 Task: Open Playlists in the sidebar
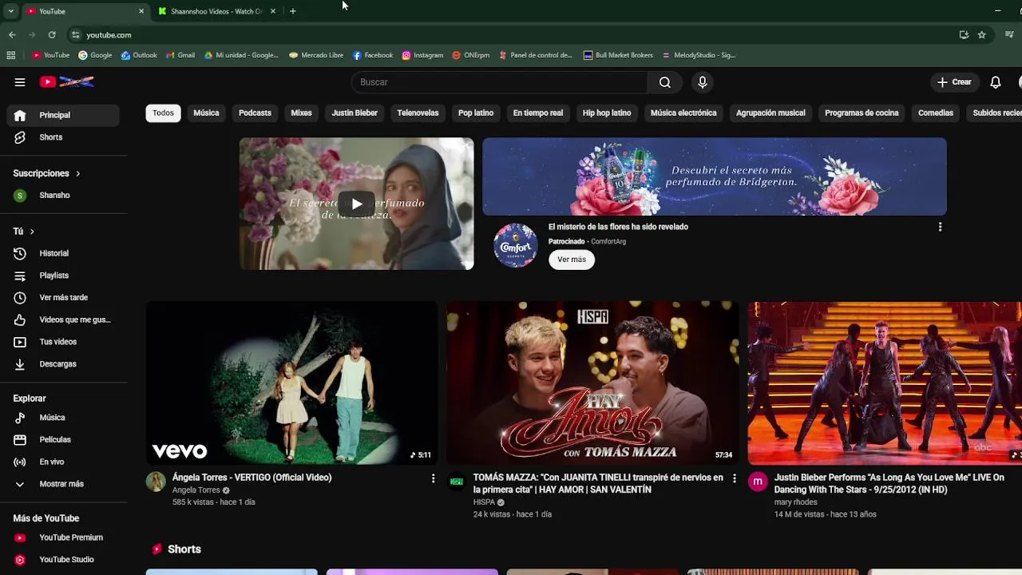62,276
